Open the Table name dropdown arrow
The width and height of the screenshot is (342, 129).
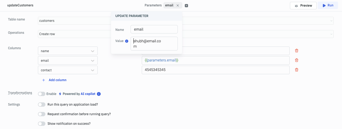coord(331,21)
